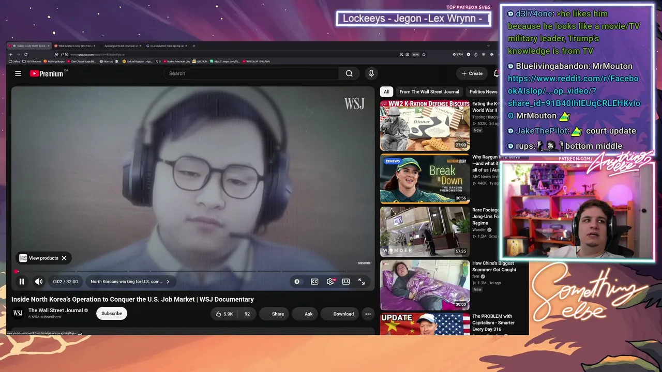This screenshot has width=662, height=372.
Task: Filter by From The Wall Street Journal
Action: pyautogui.click(x=429, y=91)
